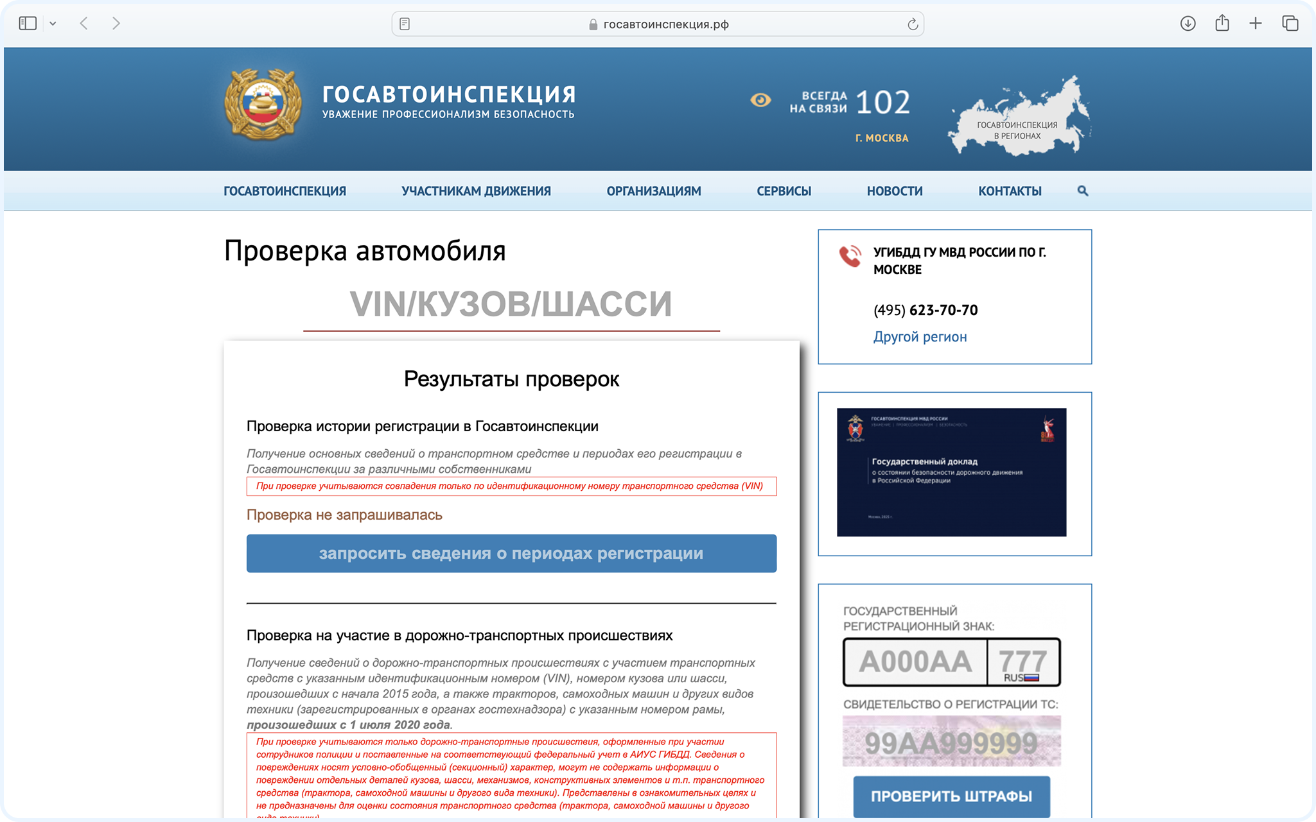The height and width of the screenshot is (822, 1316).
Task: Open a new tab with plus icon
Action: click(x=1255, y=24)
